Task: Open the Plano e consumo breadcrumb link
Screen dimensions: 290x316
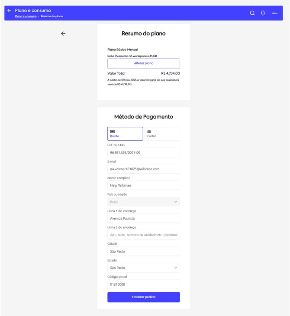Action: pyautogui.click(x=26, y=16)
